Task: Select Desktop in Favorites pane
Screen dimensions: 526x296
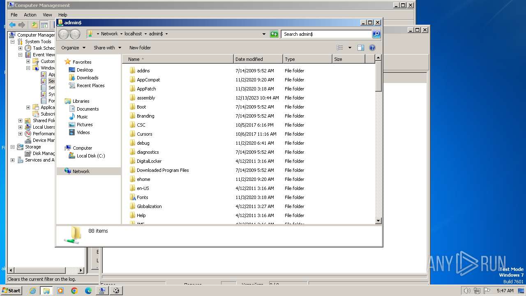Action: [x=85, y=70]
